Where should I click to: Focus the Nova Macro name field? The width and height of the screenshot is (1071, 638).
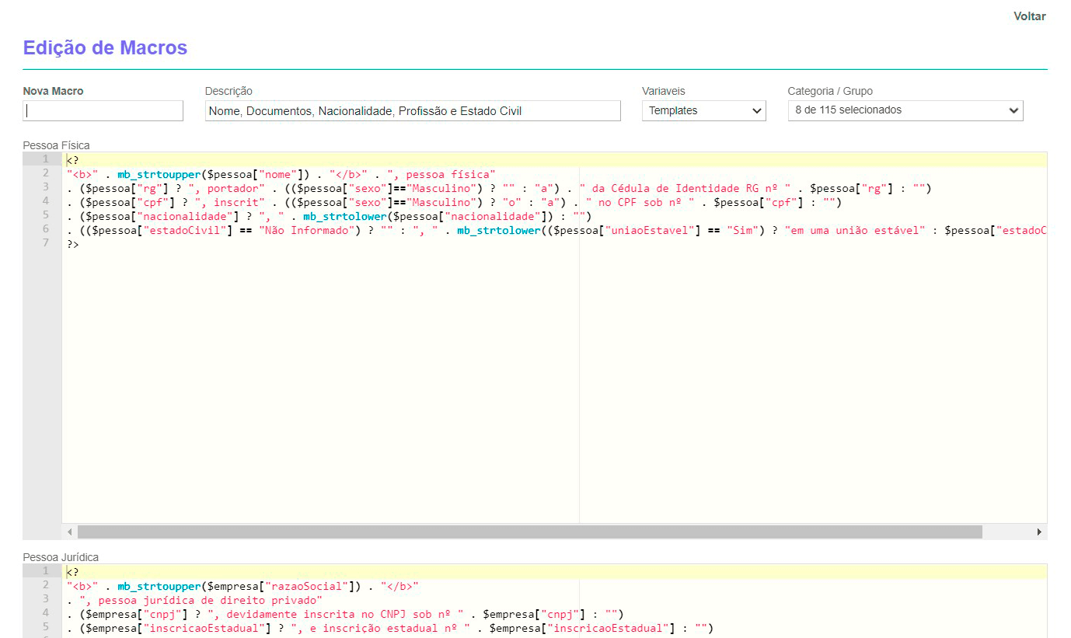[x=103, y=111]
